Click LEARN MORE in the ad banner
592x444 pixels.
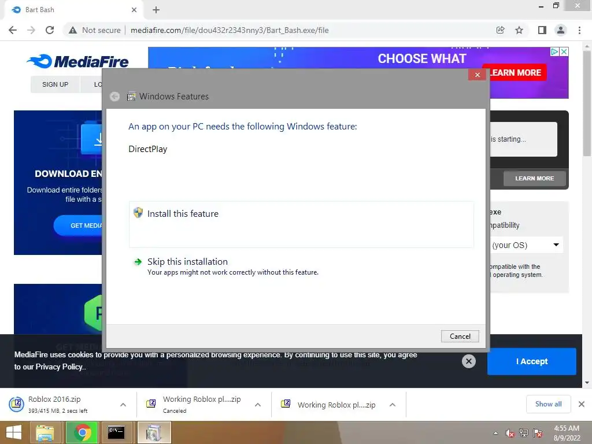click(516, 72)
